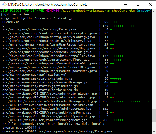Viewport: 156px width, 134px height.
Task: Click the summary line 27 files changed
Action: (53, 124)
